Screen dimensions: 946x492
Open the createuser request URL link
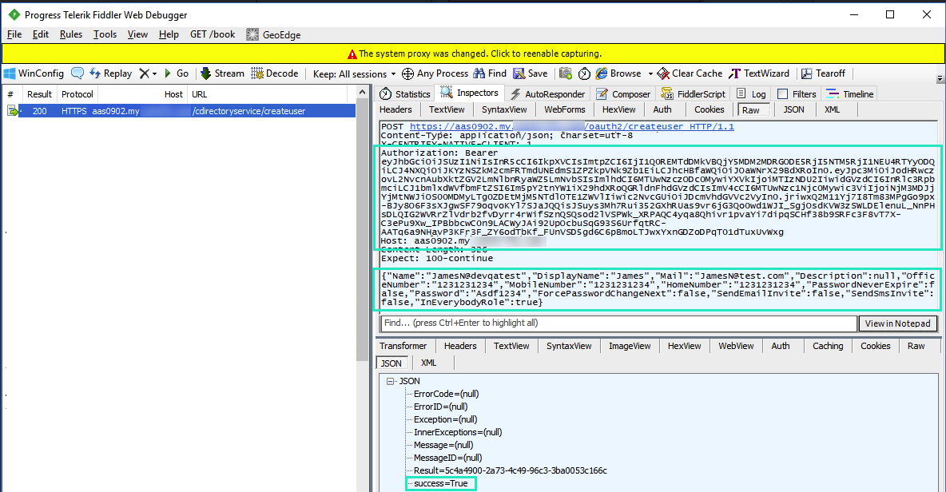(x=572, y=127)
